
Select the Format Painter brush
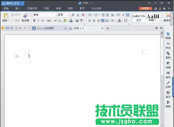[x=25, y=16]
